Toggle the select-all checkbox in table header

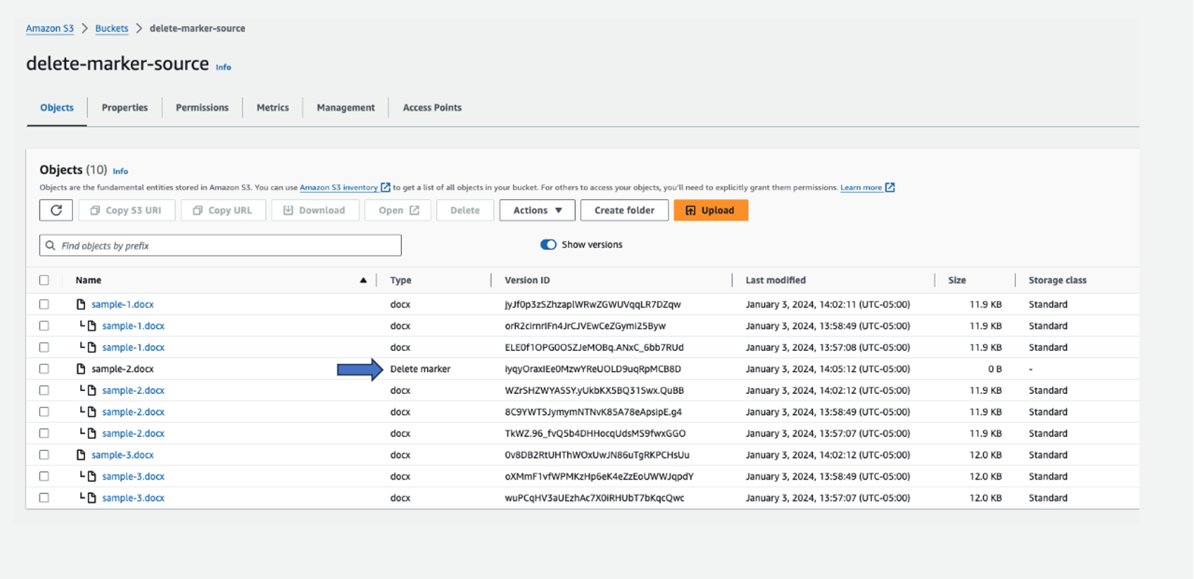pos(44,280)
